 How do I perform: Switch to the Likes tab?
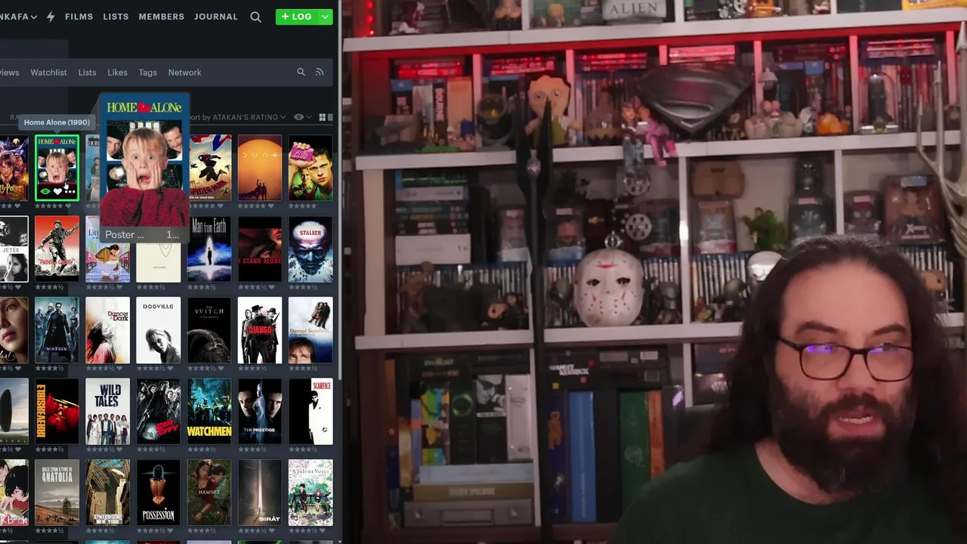pyautogui.click(x=117, y=73)
